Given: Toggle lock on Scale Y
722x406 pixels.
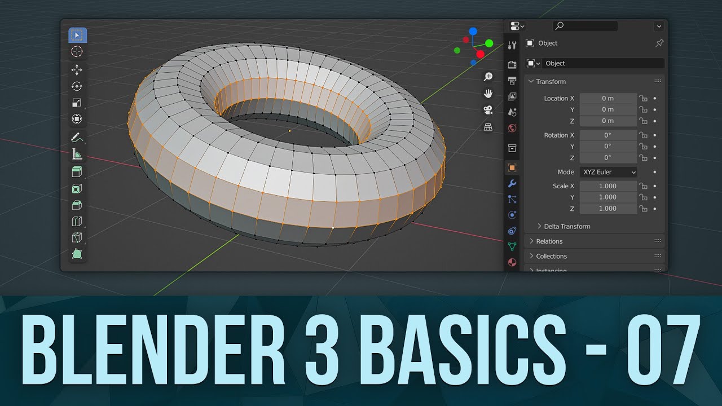Looking at the screenshot, I should click(642, 197).
